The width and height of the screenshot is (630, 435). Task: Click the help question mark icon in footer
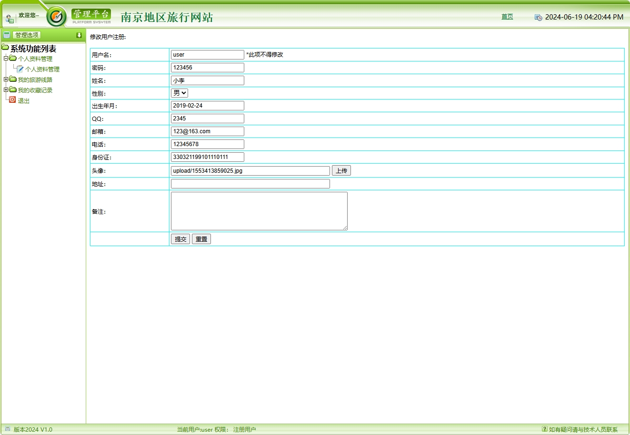pos(544,429)
